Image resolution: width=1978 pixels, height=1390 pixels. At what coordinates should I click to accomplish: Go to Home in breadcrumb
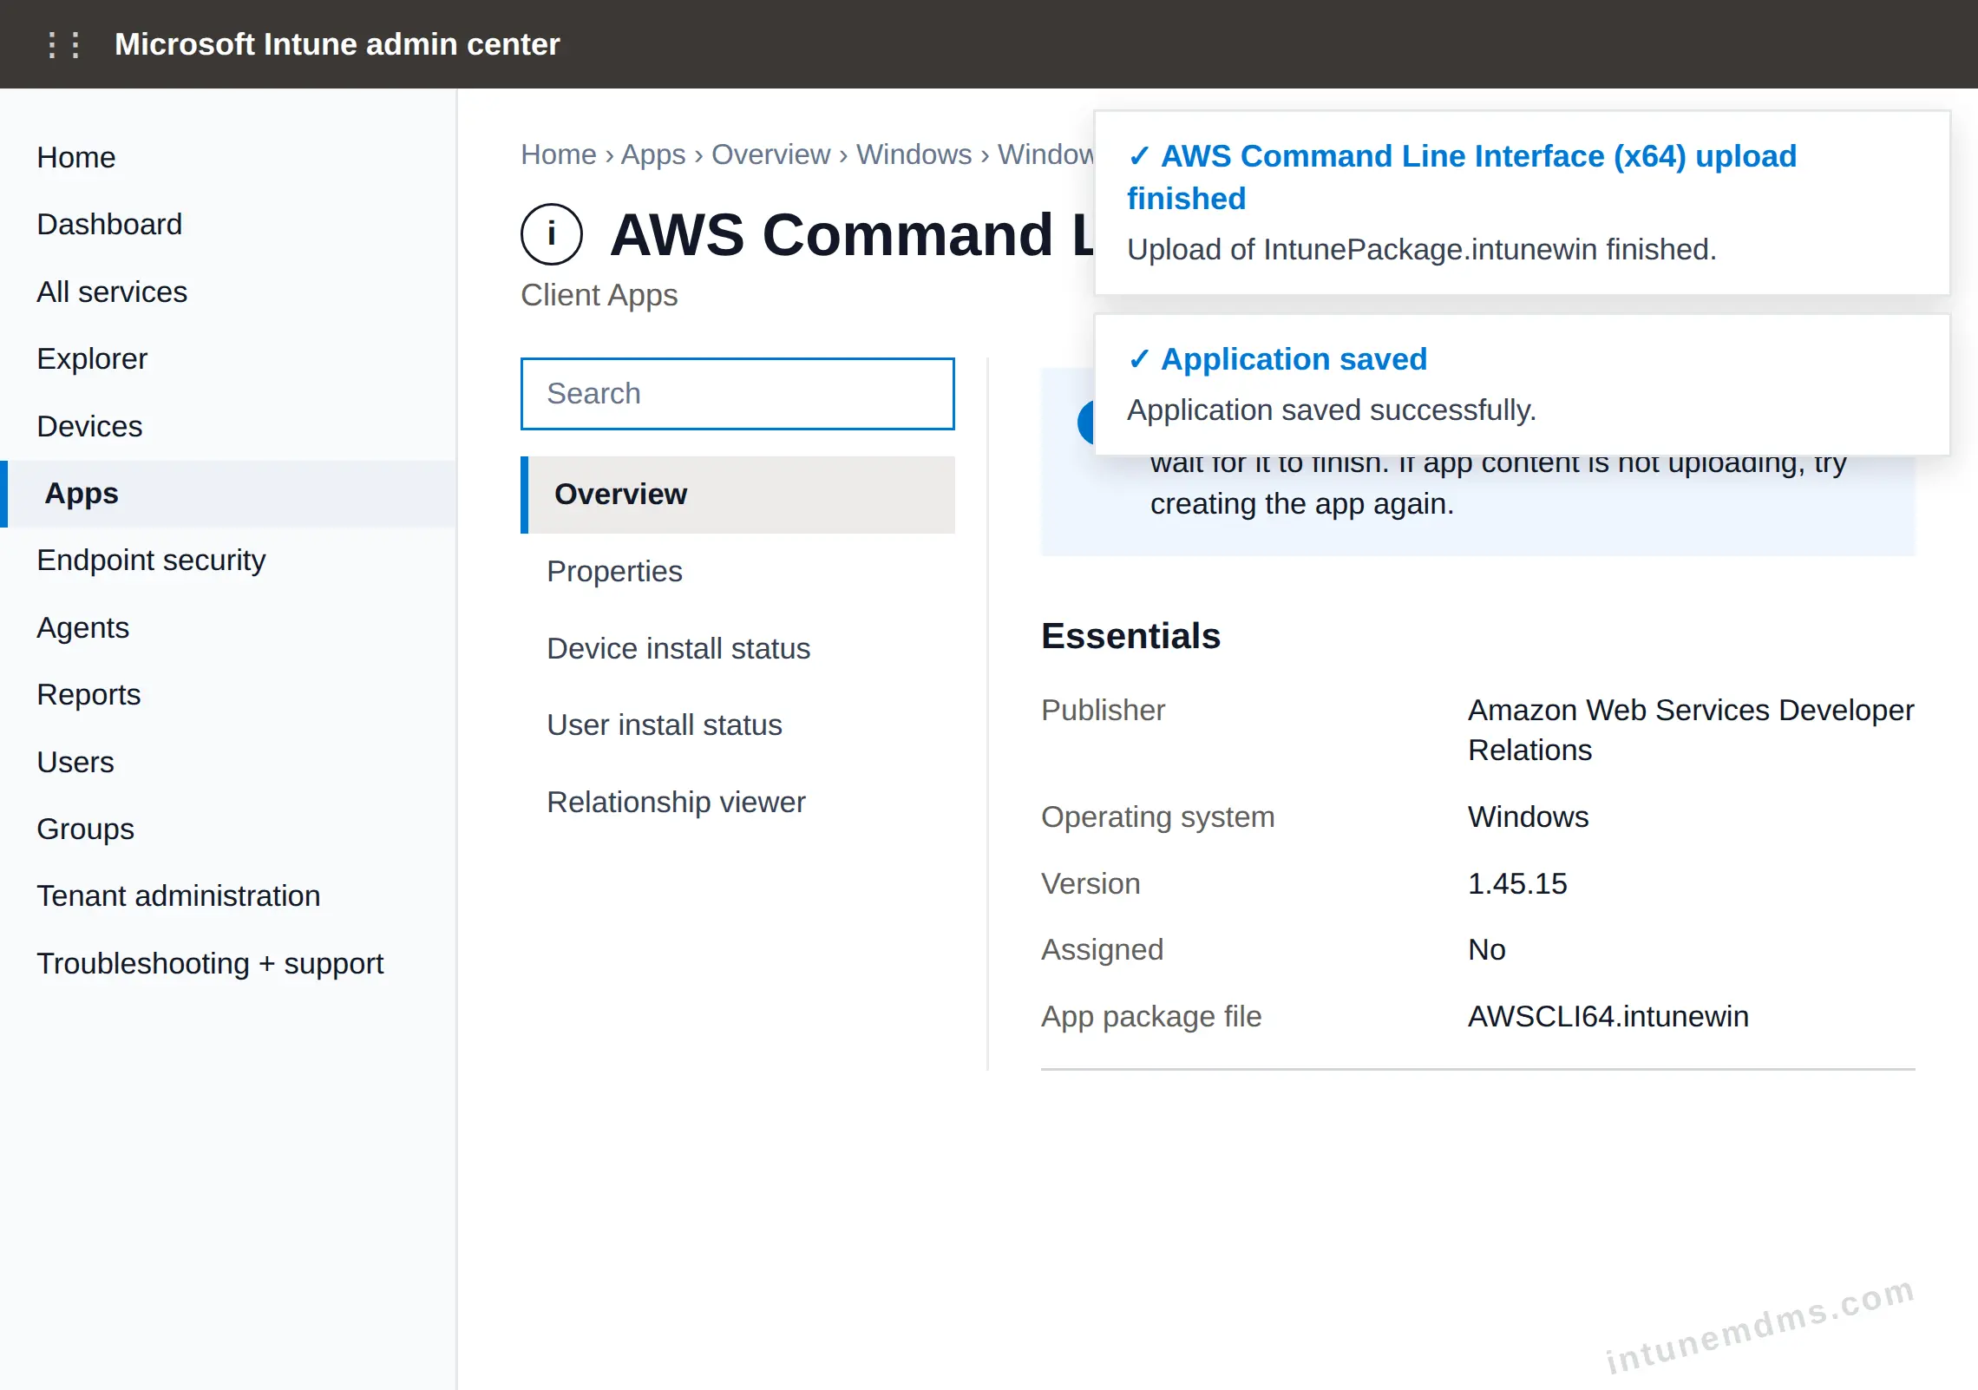(x=559, y=154)
